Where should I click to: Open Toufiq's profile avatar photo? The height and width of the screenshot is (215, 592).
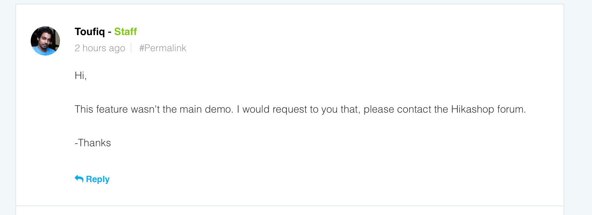click(x=45, y=41)
